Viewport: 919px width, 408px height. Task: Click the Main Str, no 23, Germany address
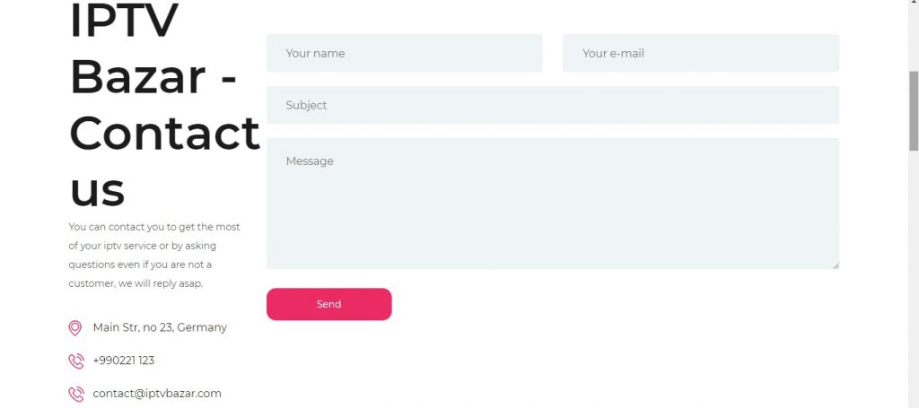[160, 328]
